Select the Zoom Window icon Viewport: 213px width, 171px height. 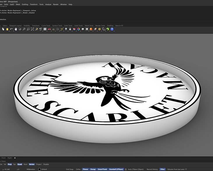pos(28,29)
